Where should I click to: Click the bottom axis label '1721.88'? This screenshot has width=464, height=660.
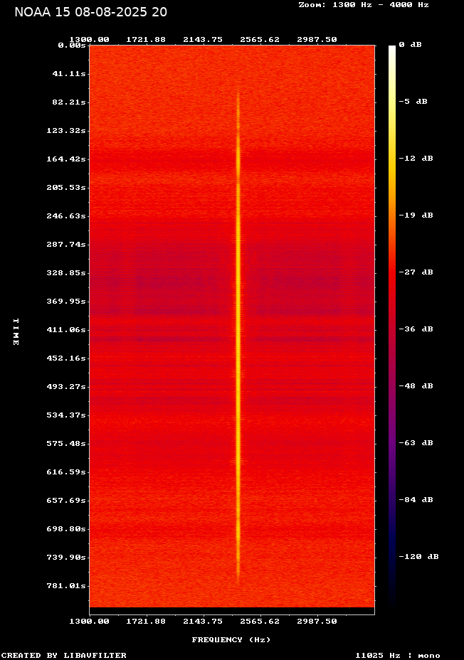pyautogui.click(x=146, y=622)
